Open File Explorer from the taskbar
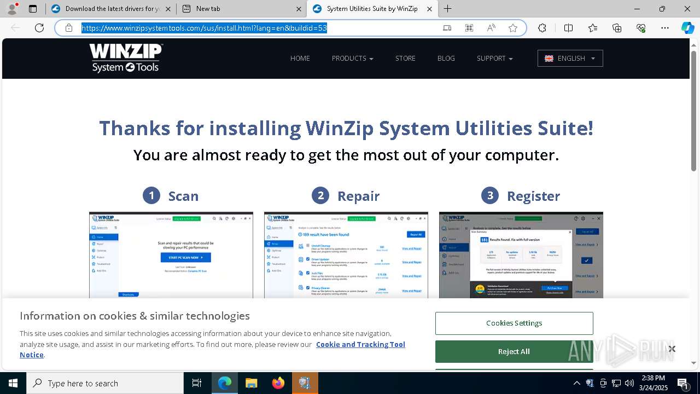The height and width of the screenshot is (394, 700). (252, 383)
